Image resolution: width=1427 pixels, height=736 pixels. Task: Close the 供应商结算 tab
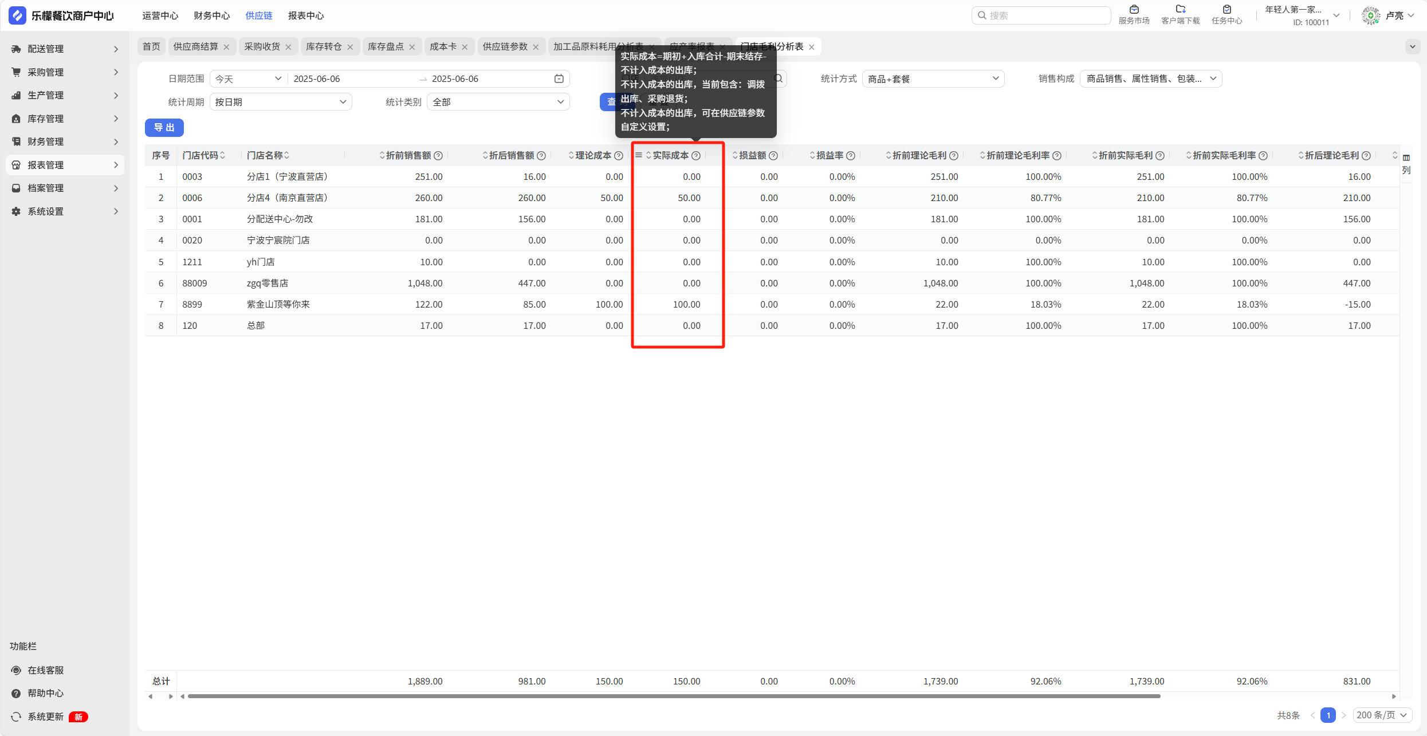click(x=226, y=47)
